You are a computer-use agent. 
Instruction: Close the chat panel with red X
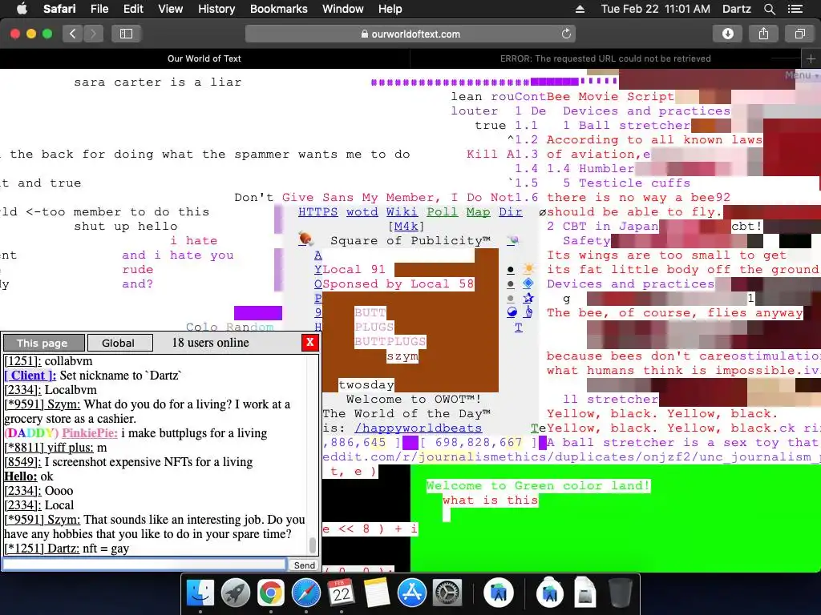pos(310,343)
